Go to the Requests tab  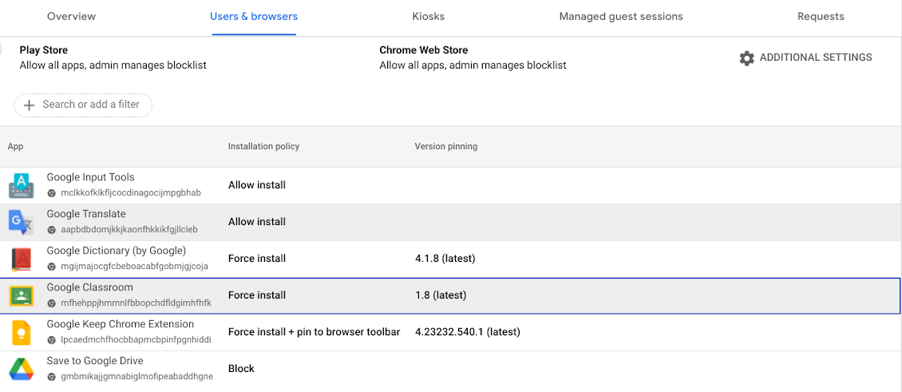[x=821, y=17]
